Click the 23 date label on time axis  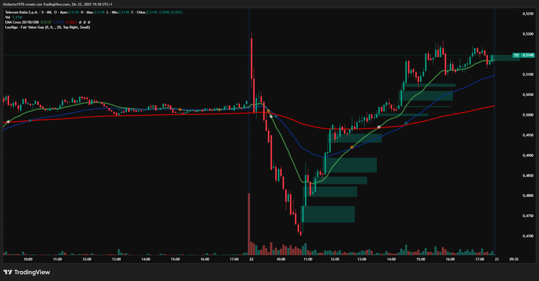point(497,259)
